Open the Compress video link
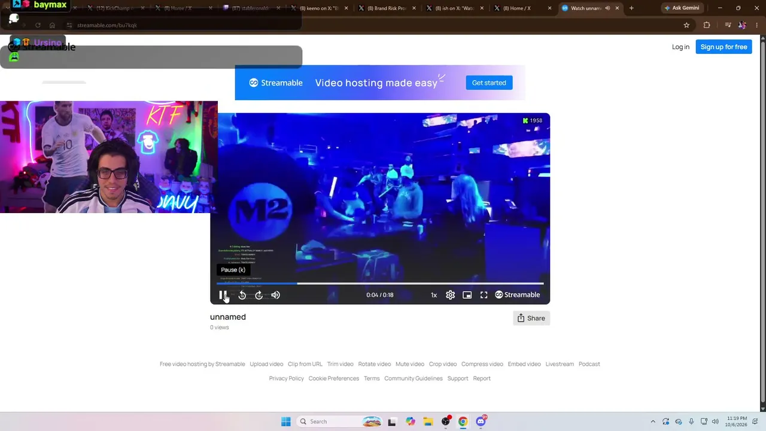The height and width of the screenshot is (431, 766). click(x=482, y=364)
